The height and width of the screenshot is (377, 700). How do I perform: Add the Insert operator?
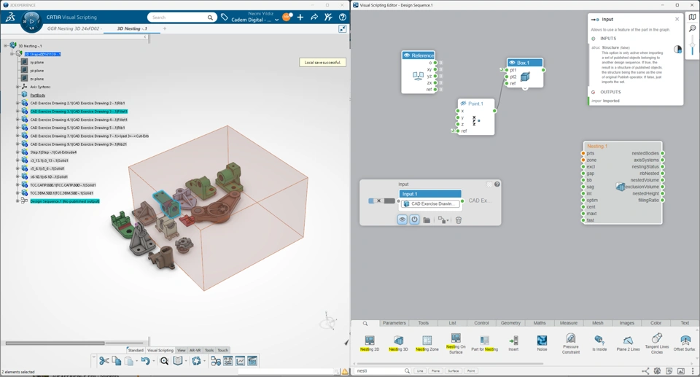coord(513,343)
